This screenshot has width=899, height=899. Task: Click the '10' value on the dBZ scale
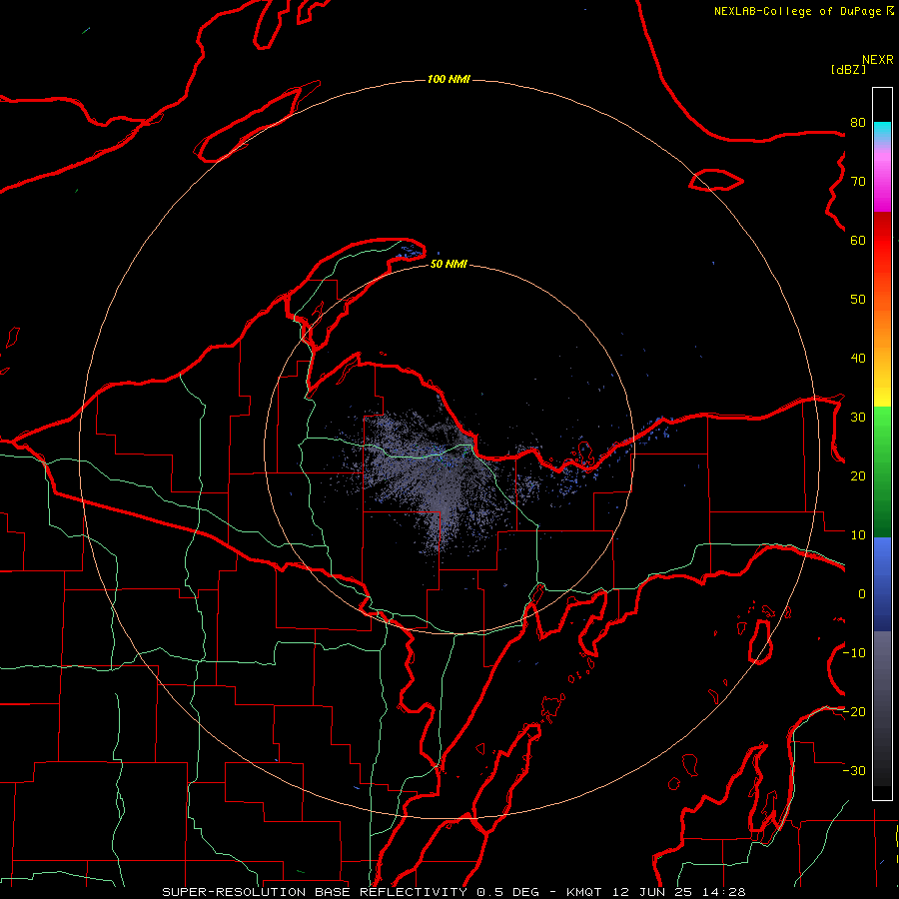(x=858, y=535)
